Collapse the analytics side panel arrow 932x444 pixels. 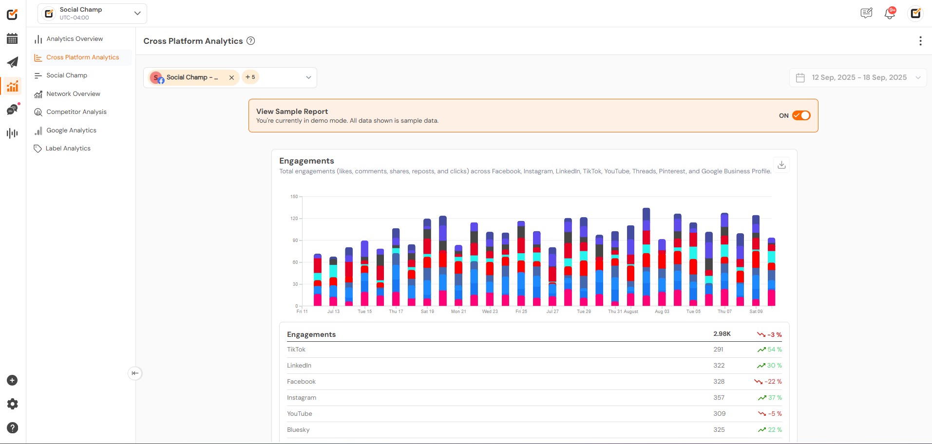tap(135, 373)
